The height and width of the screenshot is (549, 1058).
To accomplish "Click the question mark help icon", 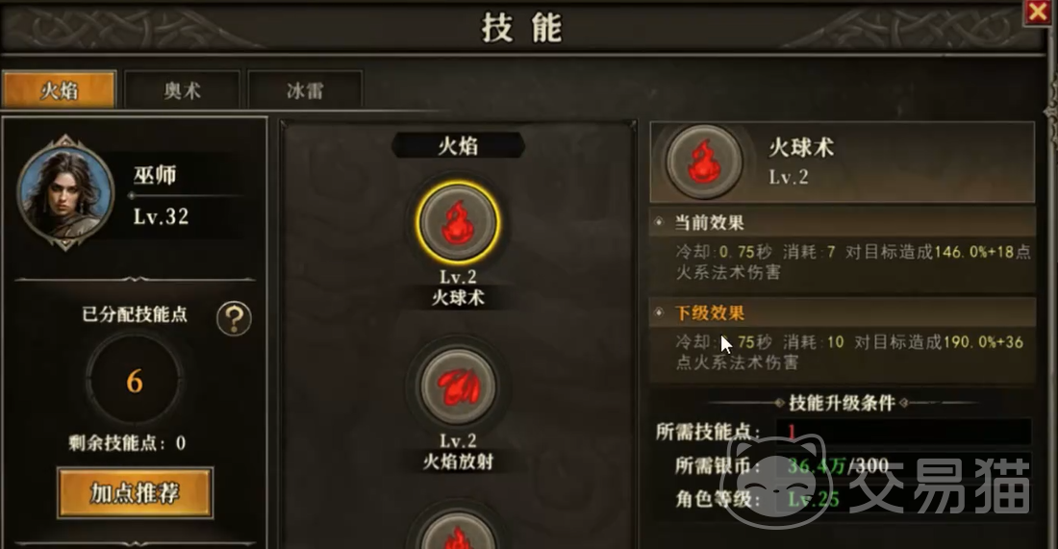I will pos(234,318).
